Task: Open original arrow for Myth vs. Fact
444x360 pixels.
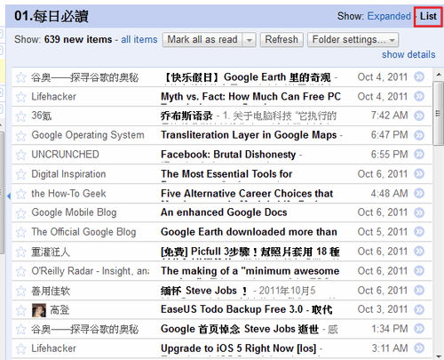Action: tap(419, 96)
